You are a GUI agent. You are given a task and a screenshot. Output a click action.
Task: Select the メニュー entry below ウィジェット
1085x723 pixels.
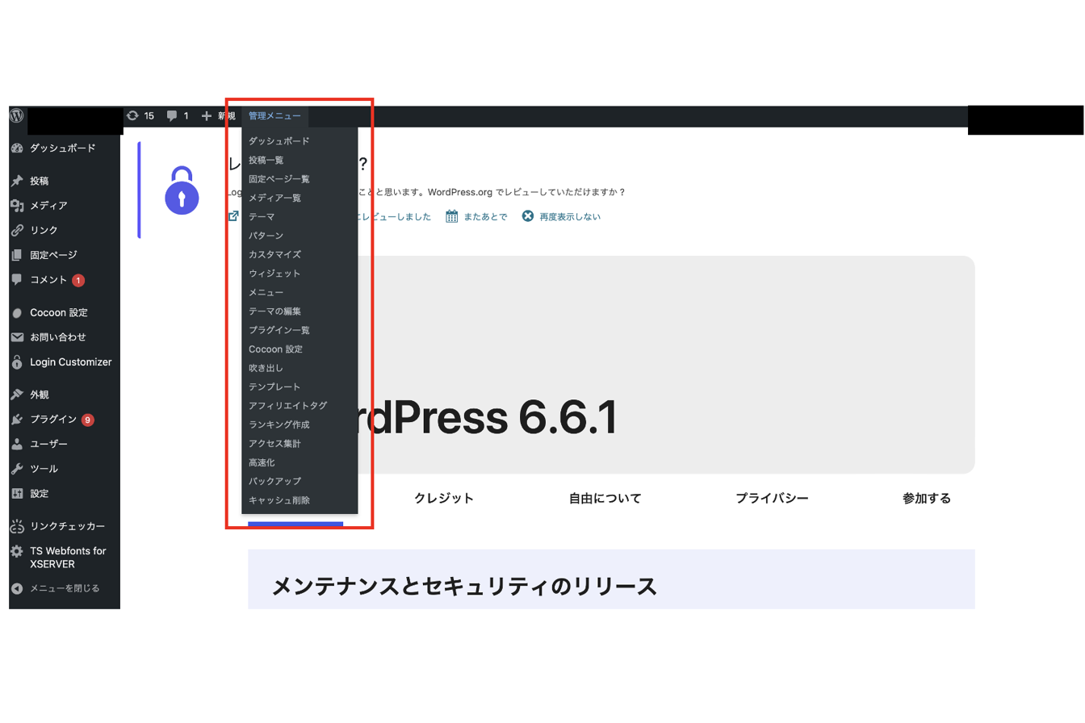300,292
